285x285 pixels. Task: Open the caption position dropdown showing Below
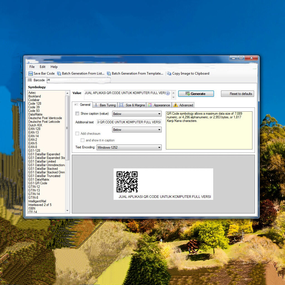[137, 114]
